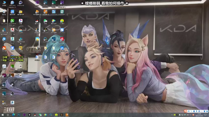This screenshot has width=209, height=117.
Task: Open Adobe Audition desktop shortcut
Action: tap(54, 4)
